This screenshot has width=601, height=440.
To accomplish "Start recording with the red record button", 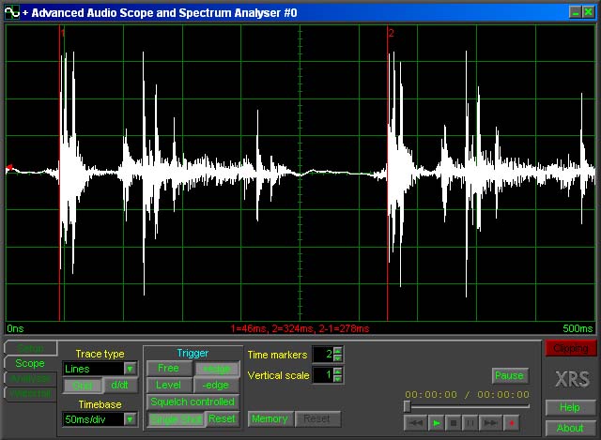I will (511, 423).
